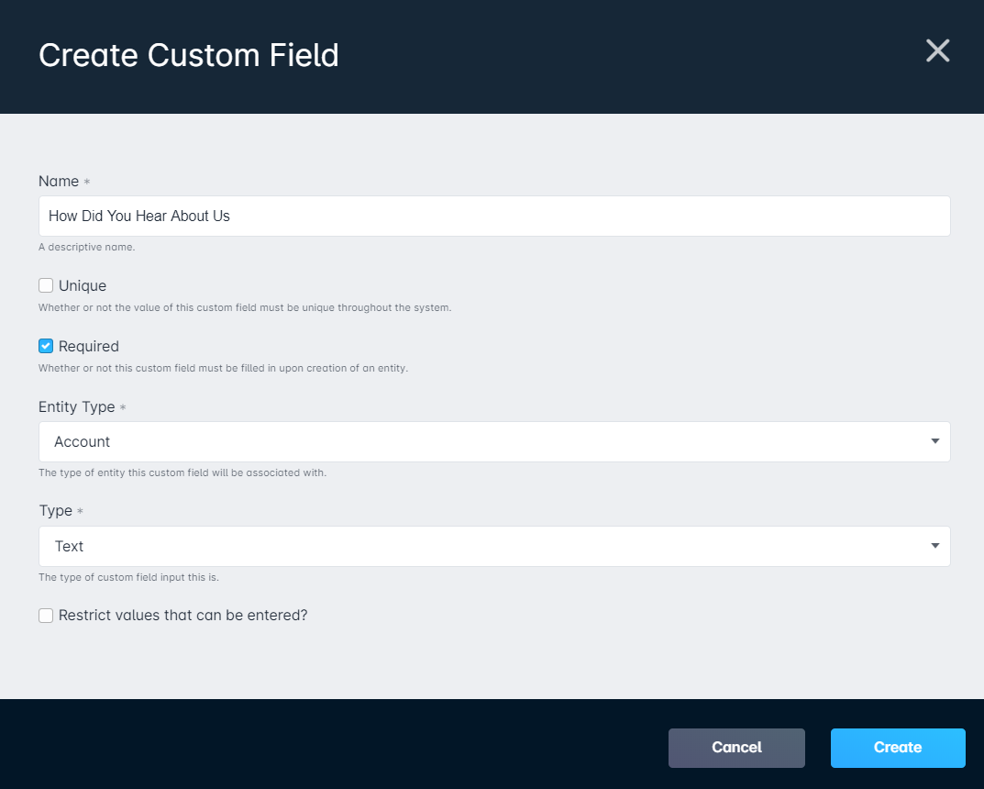This screenshot has width=984, height=789.
Task: Cancel the custom field creation
Action: 736,748
